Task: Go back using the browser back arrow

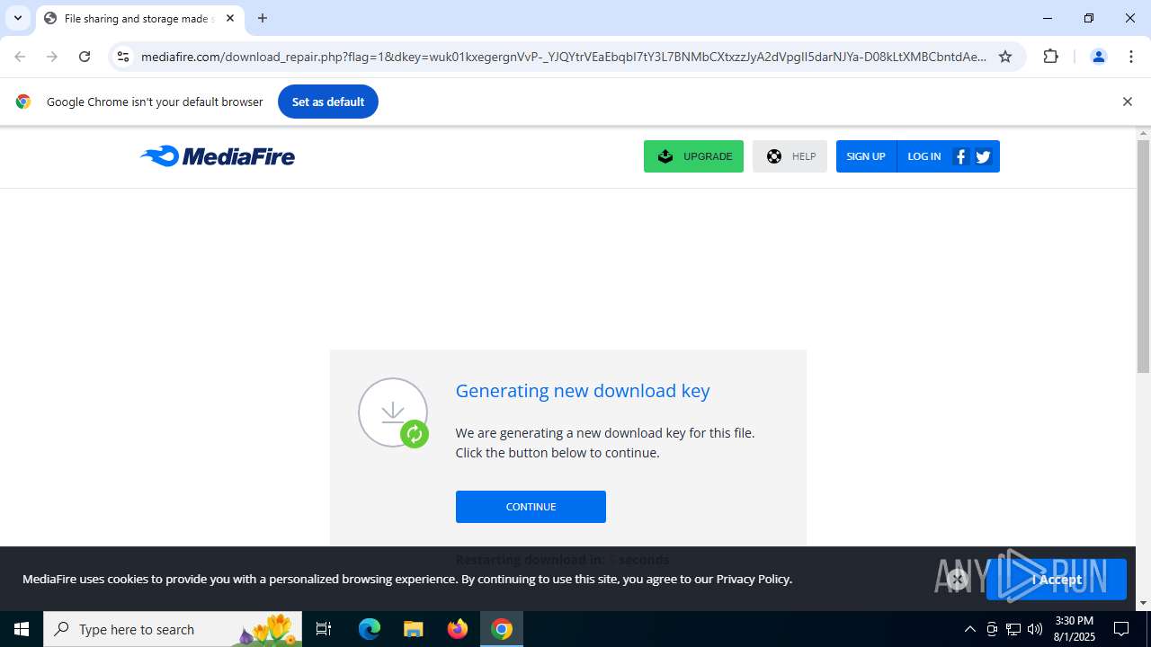Action: pos(20,57)
